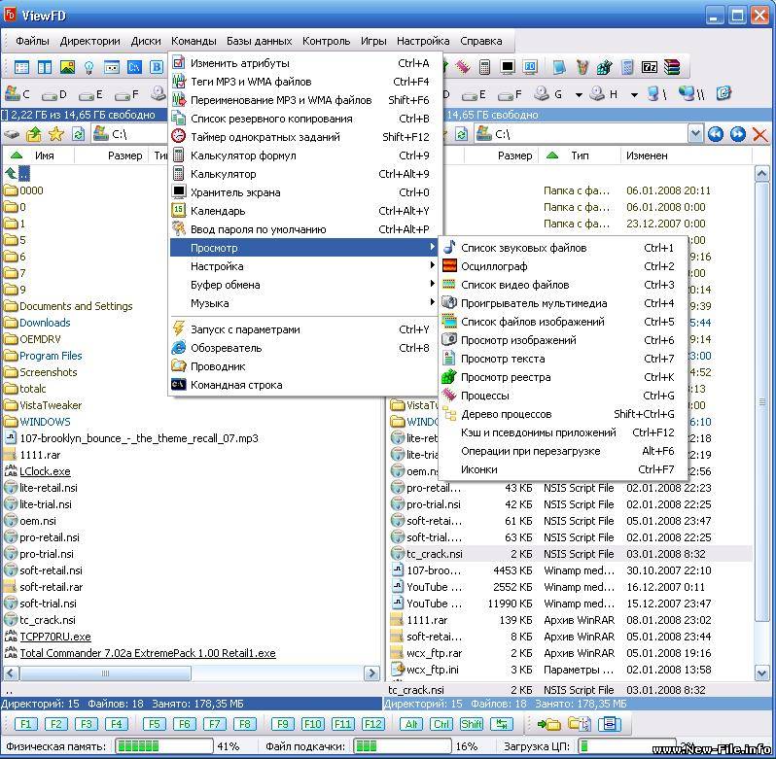Open the 'Базы данных' menu in menu bar
Image resolution: width=776 pixels, height=759 pixels.
pos(259,41)
